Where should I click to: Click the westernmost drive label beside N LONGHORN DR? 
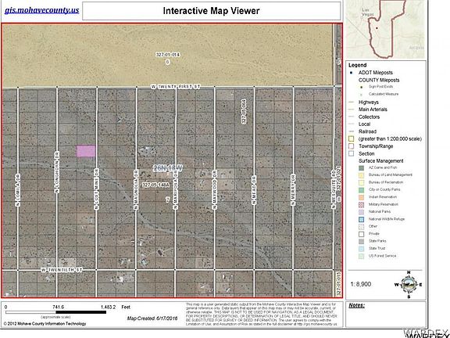tap(18, 189)
